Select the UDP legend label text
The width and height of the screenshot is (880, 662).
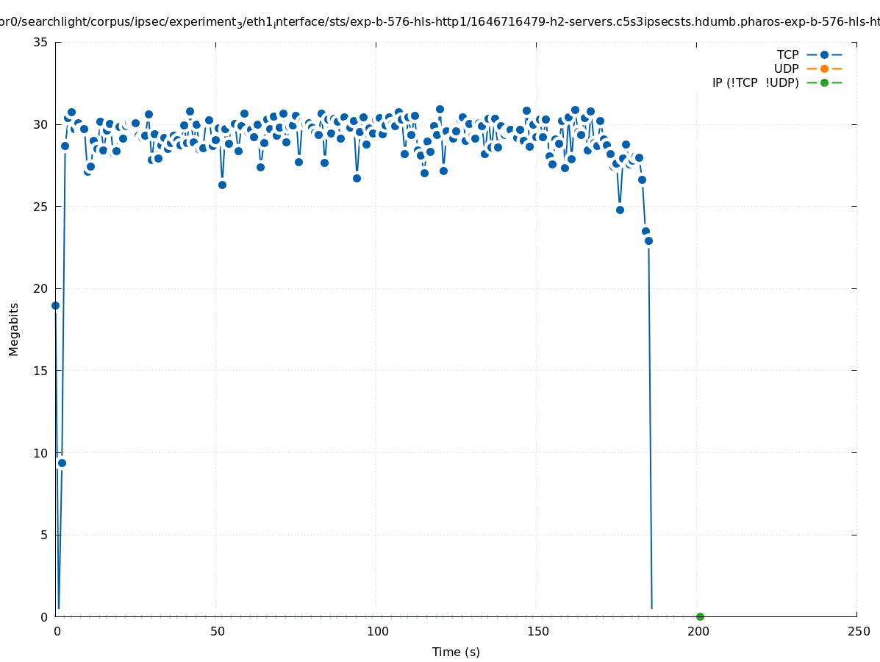[x=786, y=68]
